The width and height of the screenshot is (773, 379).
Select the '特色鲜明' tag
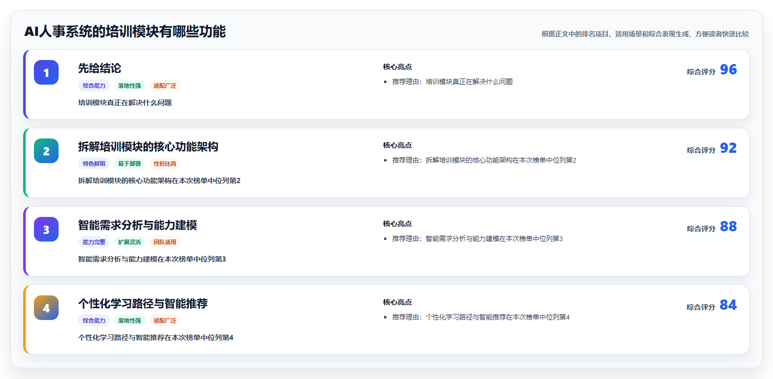(94, 164)
